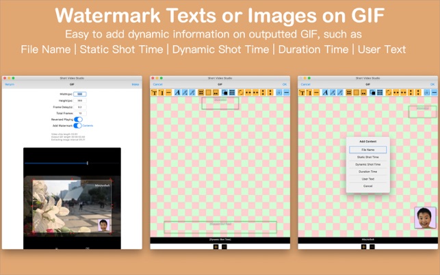Screen dimensions: 440x275
Task: Click the minus icon below middle window canvas
Action: tap(224, 247)
